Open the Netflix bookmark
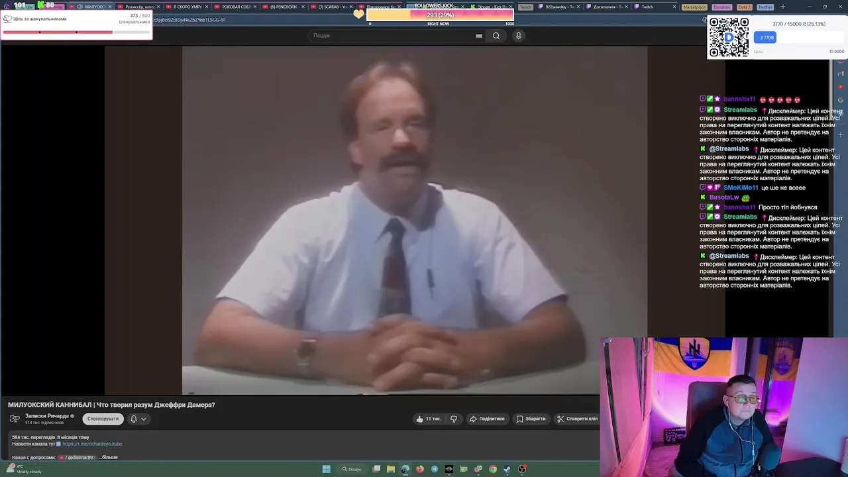This screenshot has height=477, width=848. coord(765,7)
